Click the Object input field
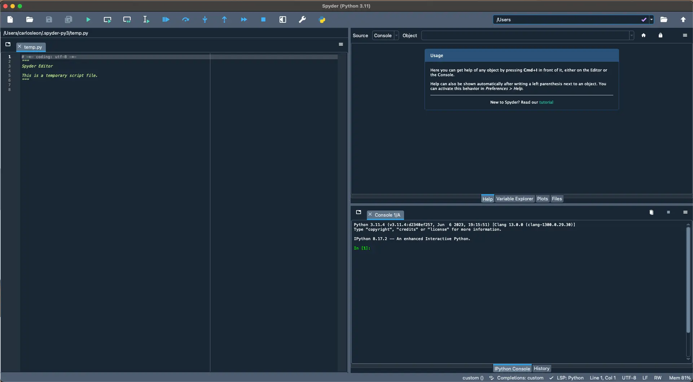This screenshot has height=382, width=693. click(x=525, y=35)
